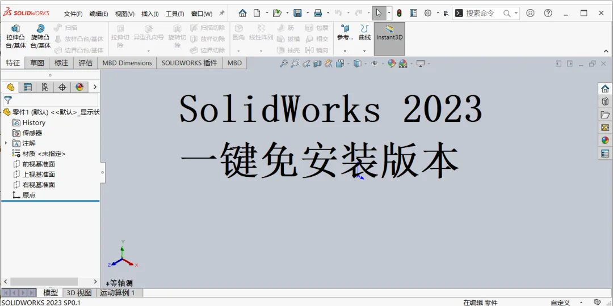This screenshot has width=613, height=306.
Task: Click the user account login icon
Action: pyautogui.click(x=530, y=13)
